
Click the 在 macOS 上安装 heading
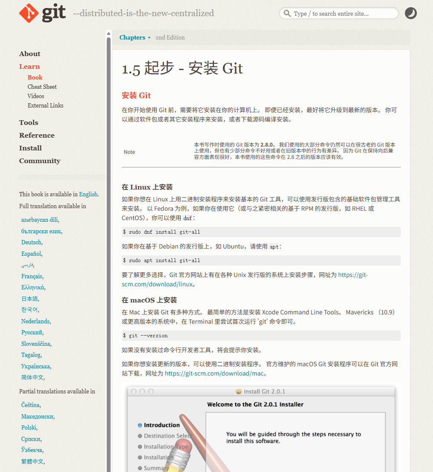click(x=149, y=300)
